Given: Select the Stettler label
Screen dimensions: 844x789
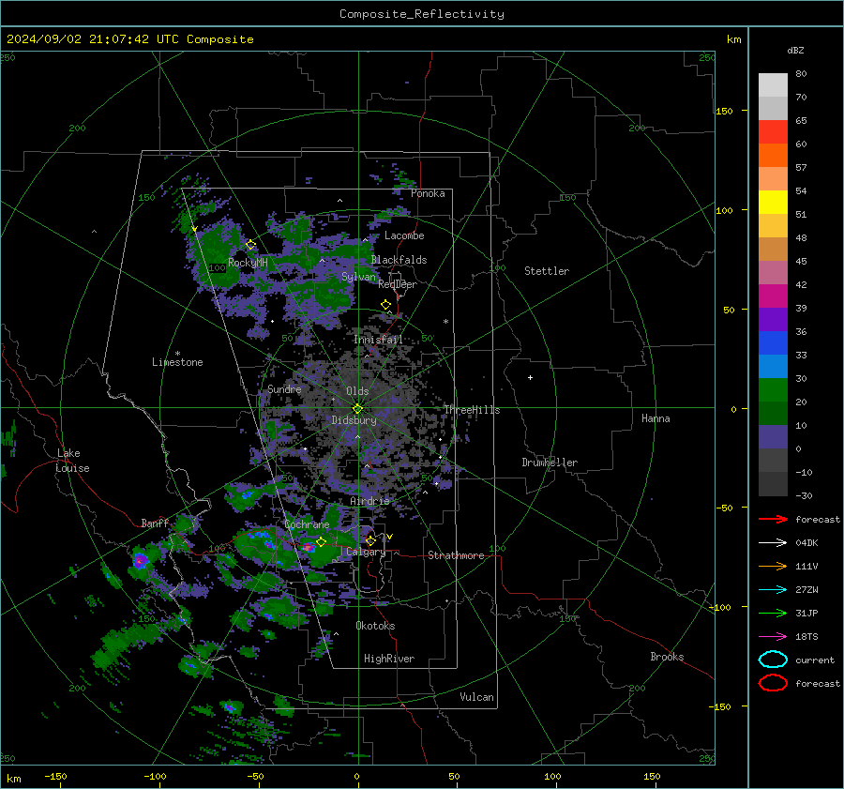Looking at the screenshot, I should (547, 271).
